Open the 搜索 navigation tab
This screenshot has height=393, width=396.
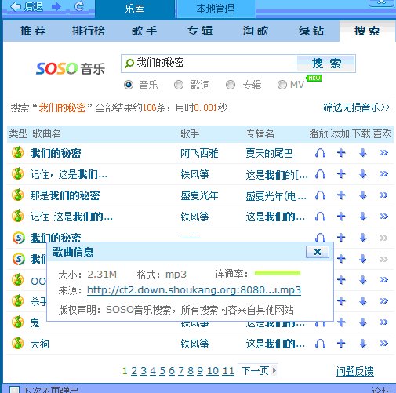point(367,31)
